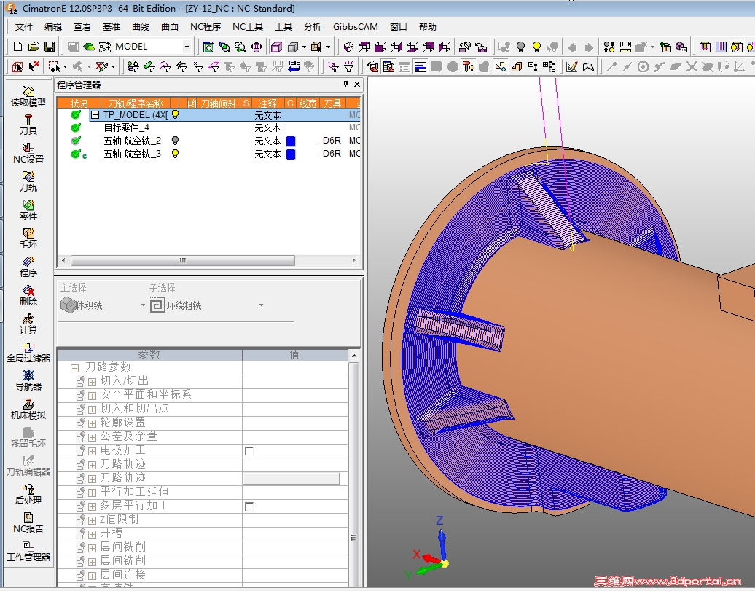This screenshot has width=755, height=591.
Task: Run 计算 from the sidebar
Action: 28,324
